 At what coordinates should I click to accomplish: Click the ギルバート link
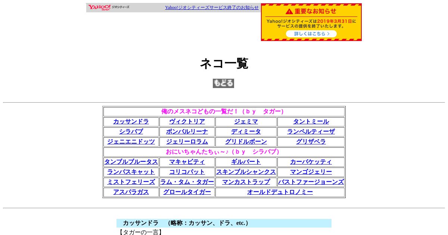pyautogui.click(x=246, y=162)
